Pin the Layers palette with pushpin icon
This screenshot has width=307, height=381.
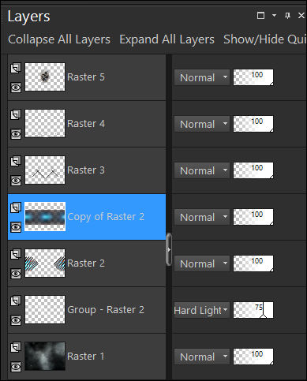pyautogui.click(x=287, y=16)
